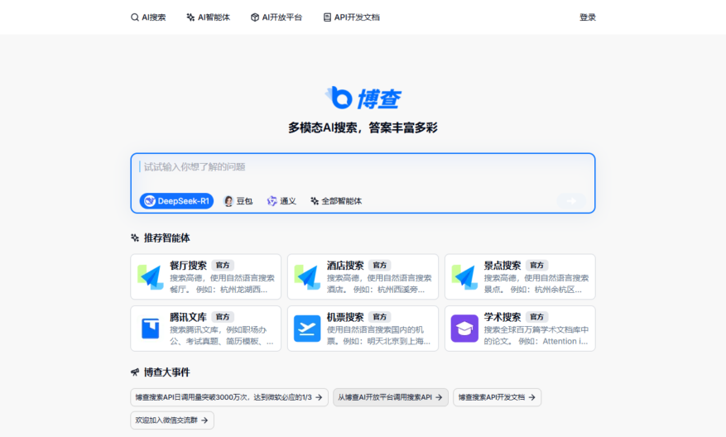Open 博查搜索API开发文档 link chip
This screenshot has width=726, height=437.
pyautogui.click(x=497, y=397)
